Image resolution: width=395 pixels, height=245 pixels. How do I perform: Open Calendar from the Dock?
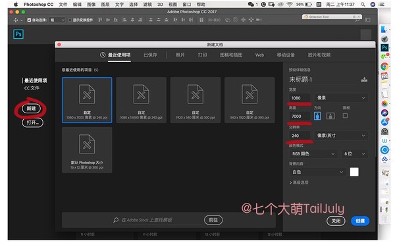[x=384, y=76]
